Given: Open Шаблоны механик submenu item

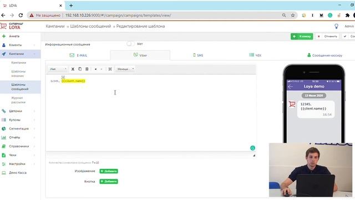Looking at the screenshot, I should 18,74.
